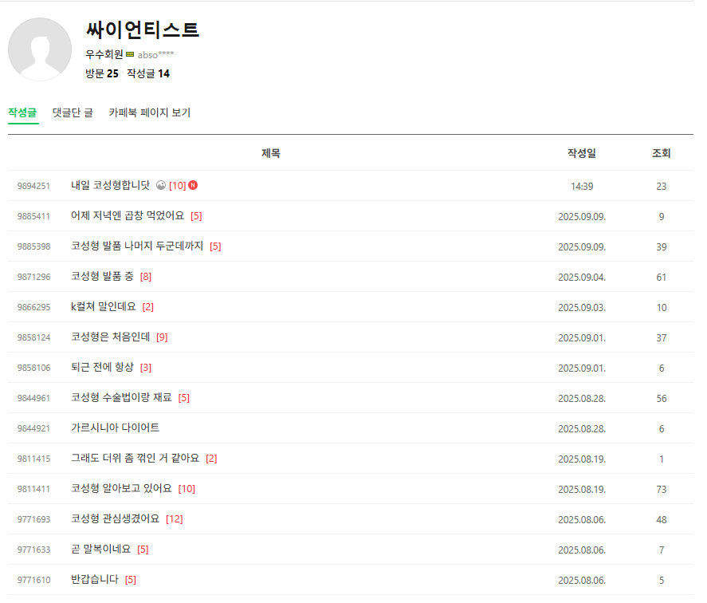Open post 반갑습니다
707x603 pixels.
[x=95, y=579]
